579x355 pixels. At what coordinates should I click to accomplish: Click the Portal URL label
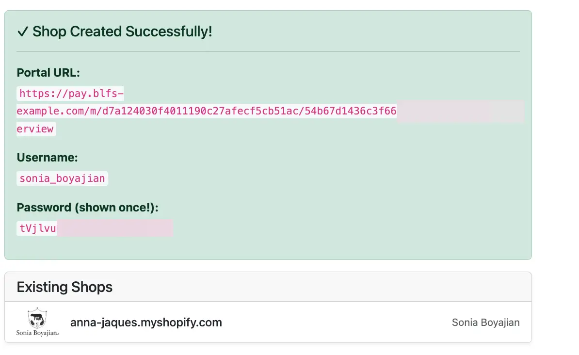coord(48,72)
